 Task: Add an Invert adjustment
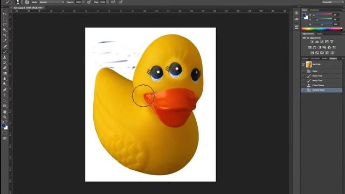point(312,53)
